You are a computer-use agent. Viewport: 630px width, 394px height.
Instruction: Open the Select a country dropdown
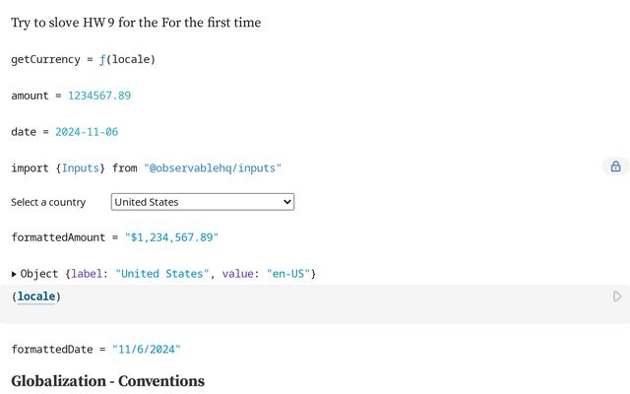(203, 202)
